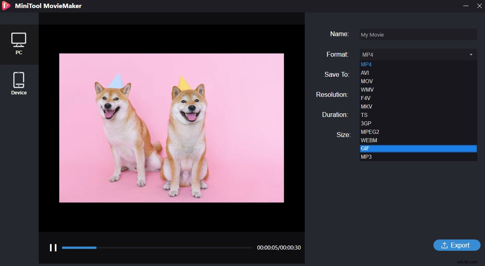Choose MP4 from the format list
This screenshot has width=485, height=266.
pos(418,64)
